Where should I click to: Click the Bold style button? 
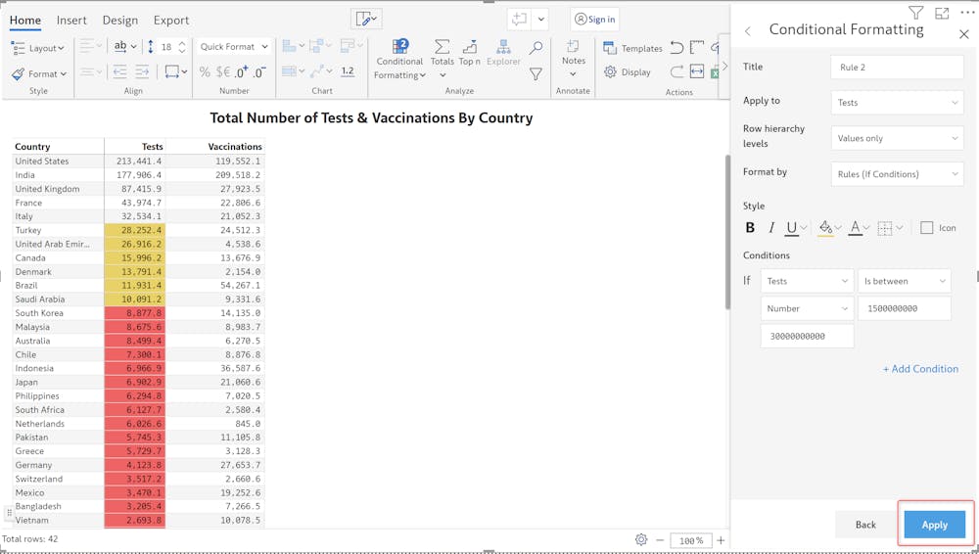tap(750, 228)
